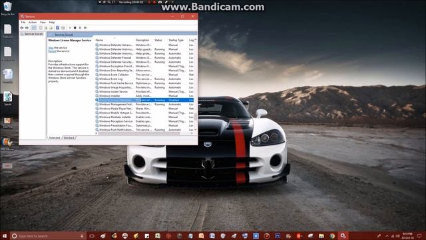Open the Action Center notification icon
This screenshot has width=426, height=240.
pyautogui.click(x=420, y=236)
